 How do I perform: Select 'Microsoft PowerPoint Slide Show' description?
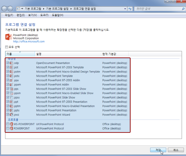56,97
